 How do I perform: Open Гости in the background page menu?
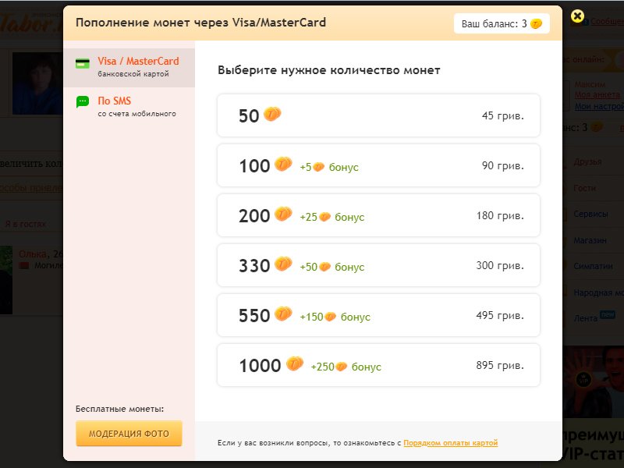click(x=584, y=188)
